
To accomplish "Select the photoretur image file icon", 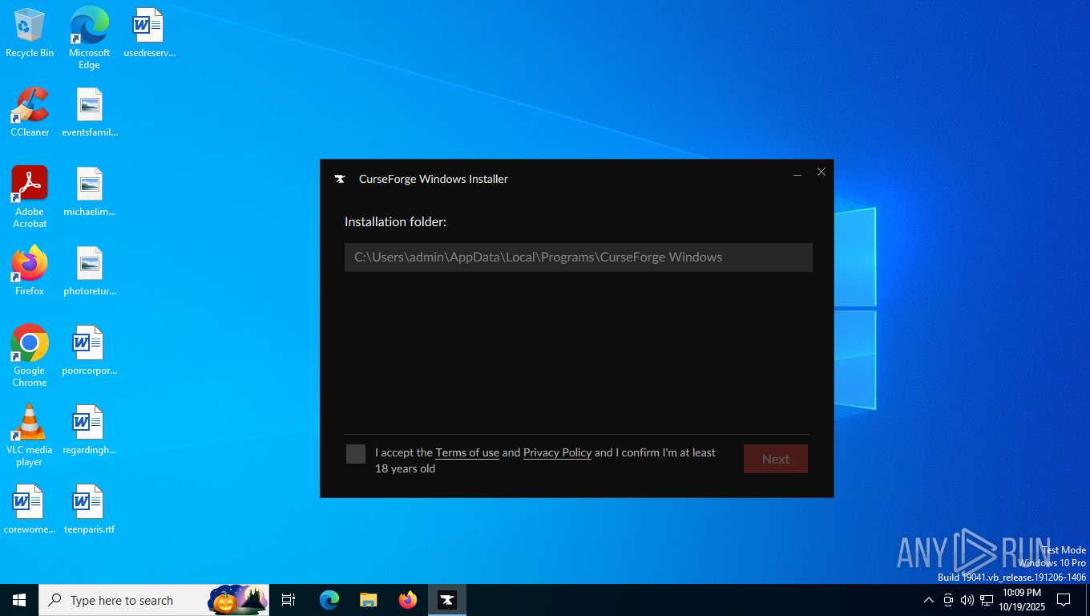I will coord(90,271).
